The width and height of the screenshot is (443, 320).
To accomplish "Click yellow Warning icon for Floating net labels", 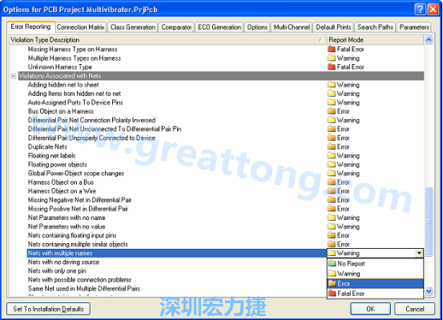I will [332, 155].
